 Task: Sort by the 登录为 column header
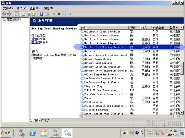tap(174, 28)
